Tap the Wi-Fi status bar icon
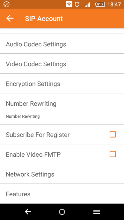124x220 pixels. [69, 4]
